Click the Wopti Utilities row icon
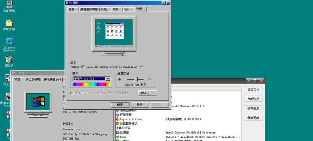 [118, 119]
